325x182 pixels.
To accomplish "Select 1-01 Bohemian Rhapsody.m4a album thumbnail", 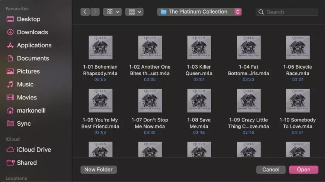I will click(101, 47).
